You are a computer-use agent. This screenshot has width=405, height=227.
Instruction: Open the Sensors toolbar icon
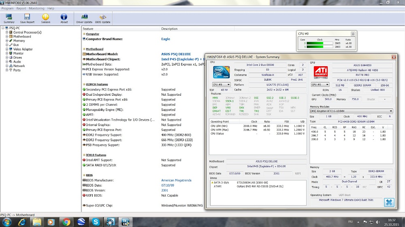point(46,19)
